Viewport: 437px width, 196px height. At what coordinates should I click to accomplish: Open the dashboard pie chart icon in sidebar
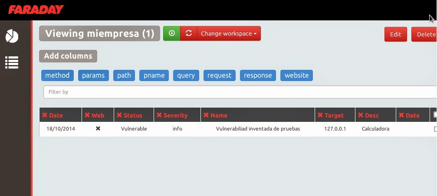tap(12, 36)
